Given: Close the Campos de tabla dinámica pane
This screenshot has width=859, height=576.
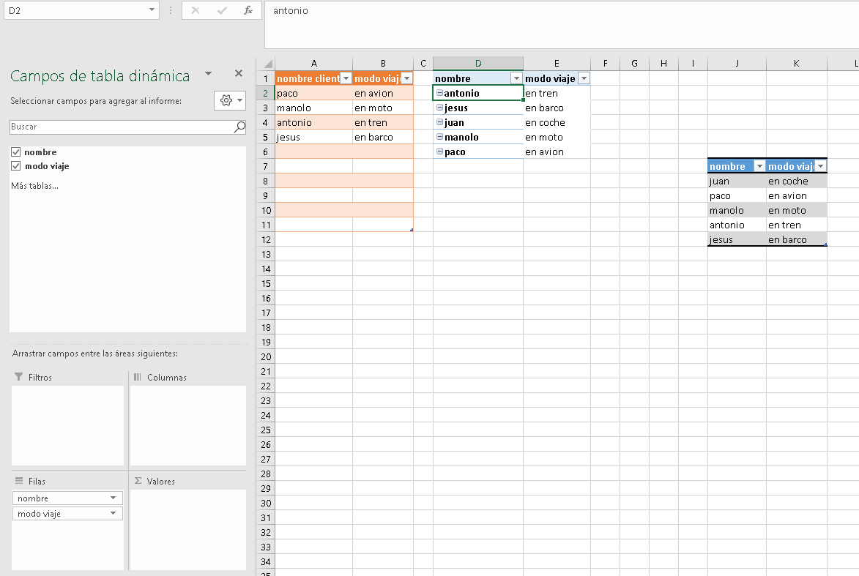Looking at the screenshot, I should (x=238, y=73).
